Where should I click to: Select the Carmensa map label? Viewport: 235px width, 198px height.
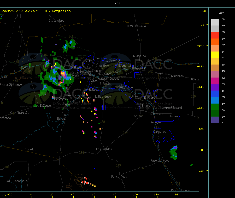160,132
